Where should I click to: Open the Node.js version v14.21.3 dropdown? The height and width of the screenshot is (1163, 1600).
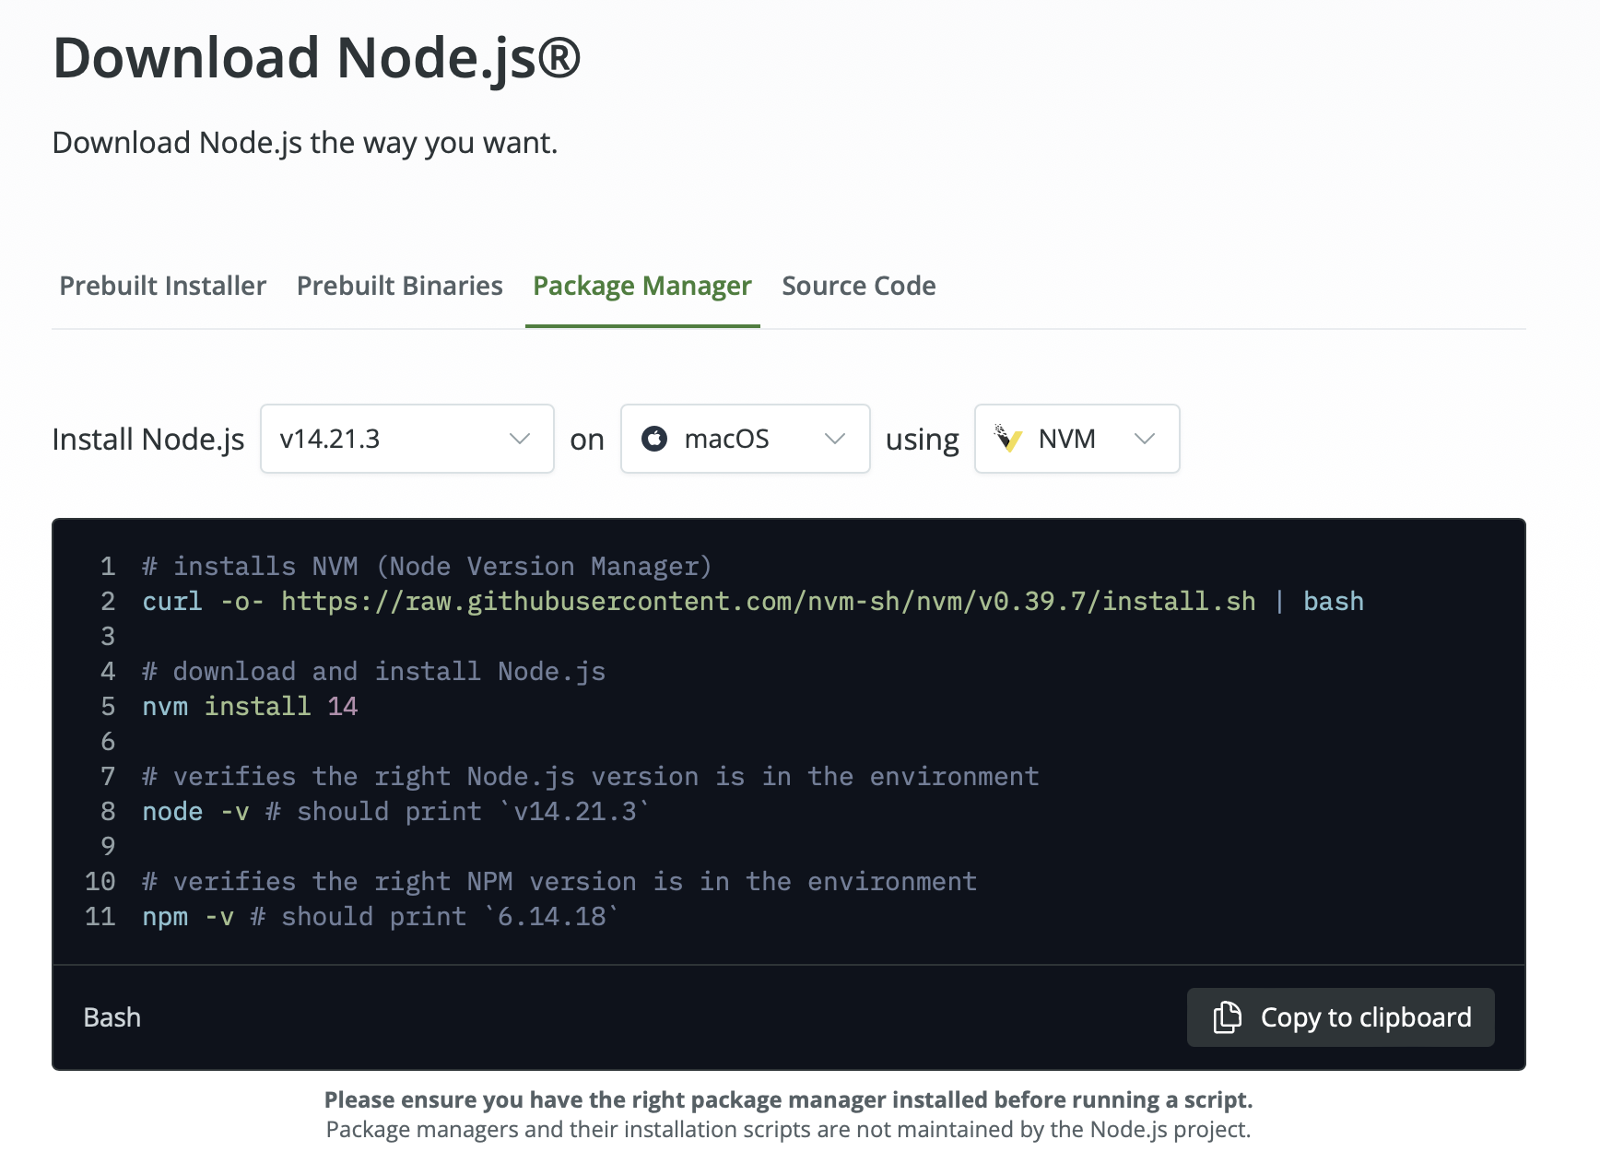pyautogui.click(x=407, y=439)
